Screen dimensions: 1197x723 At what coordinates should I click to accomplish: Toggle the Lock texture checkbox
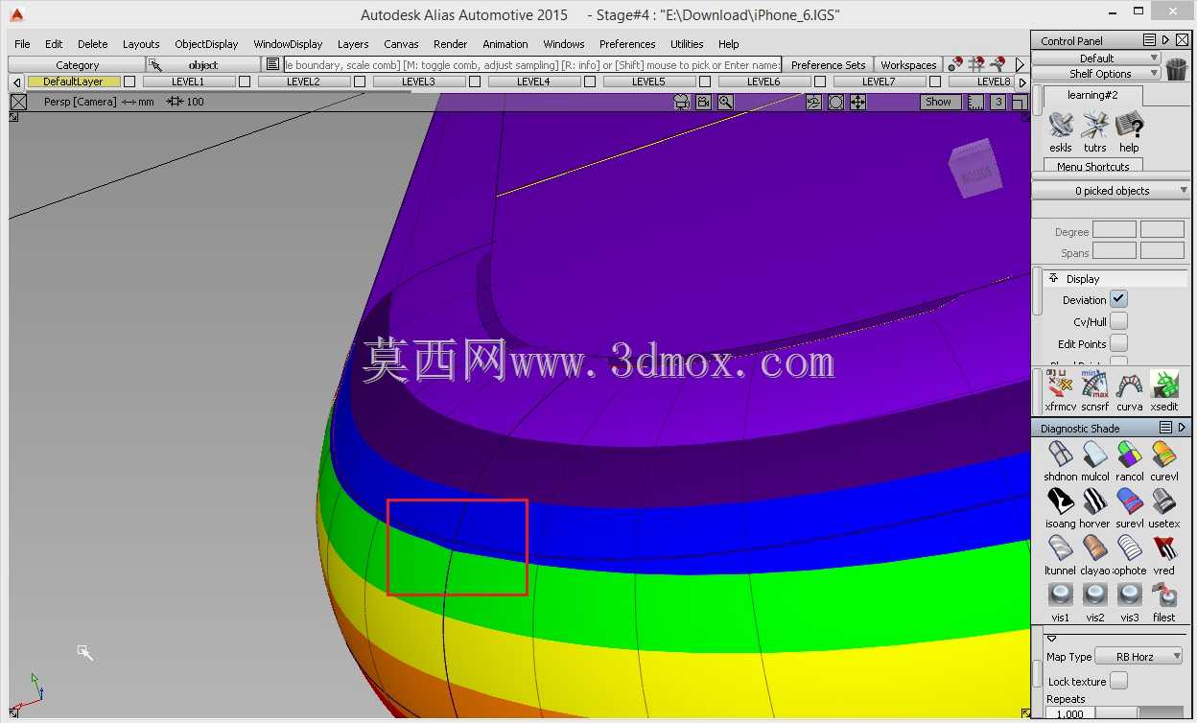click(1119, 681)
